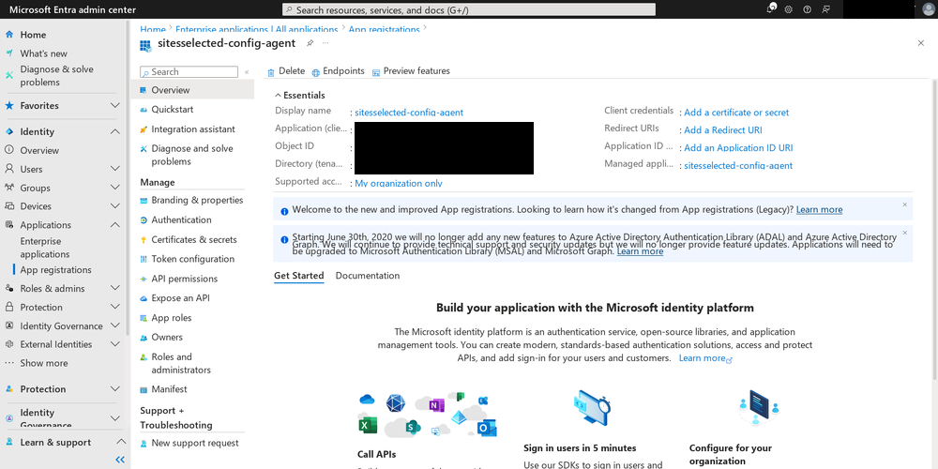This screenshot has height=469, width=938.
Task: Open the more options ellipsis beside title
Action: pyautogui.click(x=325, y=43)
